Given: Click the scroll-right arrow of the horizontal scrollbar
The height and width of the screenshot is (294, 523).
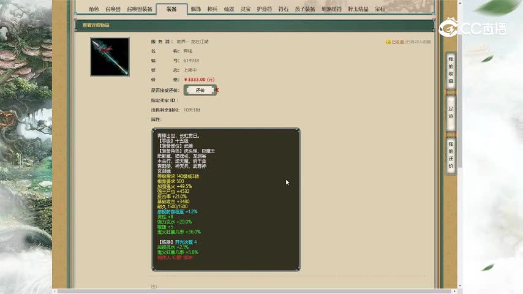Looking at the screenshot, I should pyautogui.click(x=454, y=292).
